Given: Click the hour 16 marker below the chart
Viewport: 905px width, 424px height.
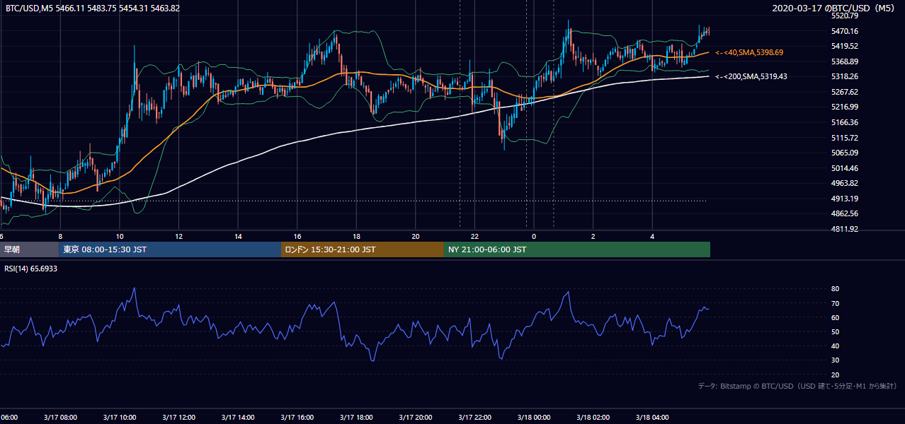Looking at the screenshot, I should (x=297, y=236).
